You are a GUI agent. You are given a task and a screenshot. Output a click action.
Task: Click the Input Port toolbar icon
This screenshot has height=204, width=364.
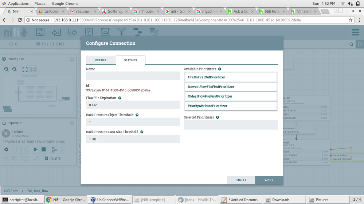pos(56,32)
